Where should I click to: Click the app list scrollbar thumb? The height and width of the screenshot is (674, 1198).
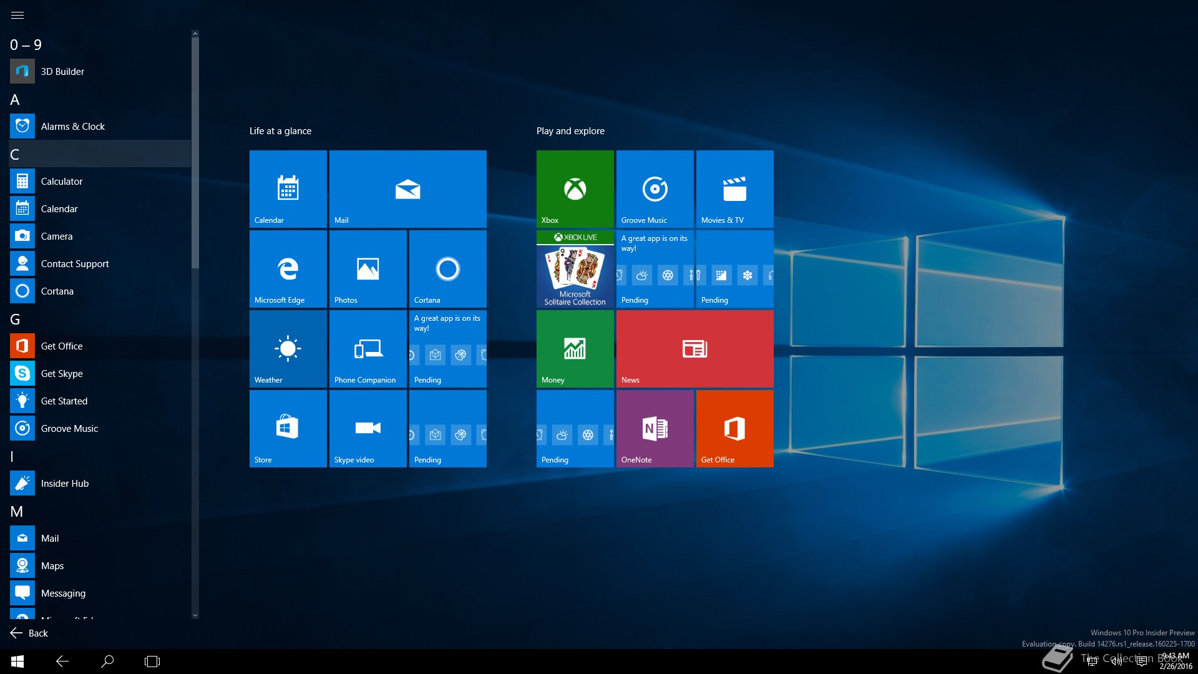point(195,153)
